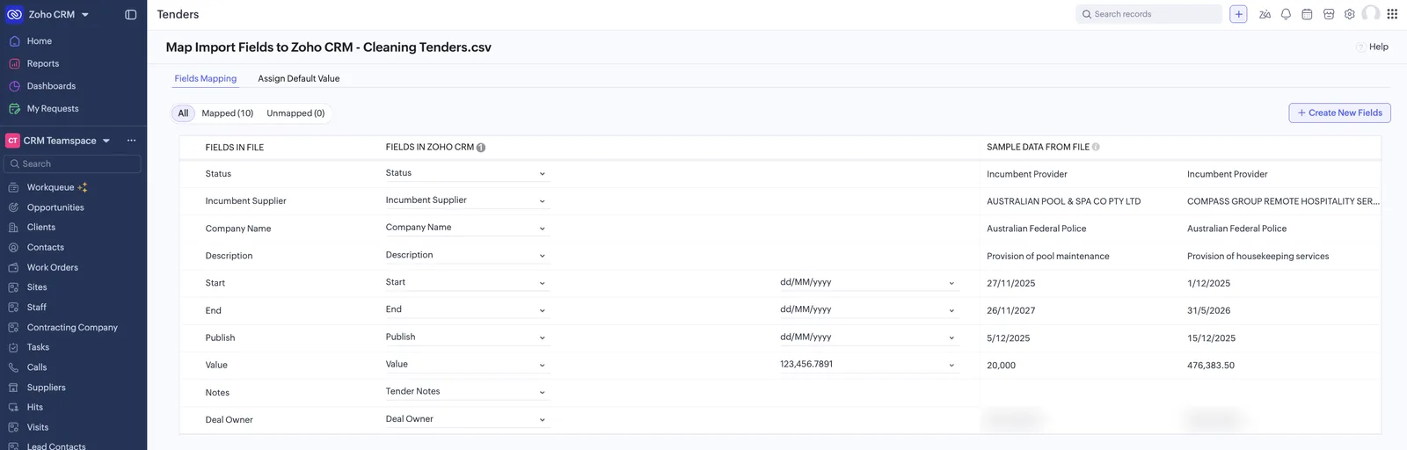Open the marketplace store icon
This screenshot has width=1407, height=450.
coord(1329,14)
